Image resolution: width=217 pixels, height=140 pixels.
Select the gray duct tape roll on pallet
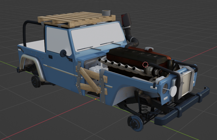pos(106,13)
